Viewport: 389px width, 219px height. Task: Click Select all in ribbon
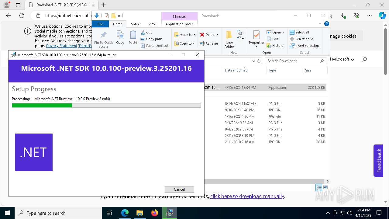299,32
